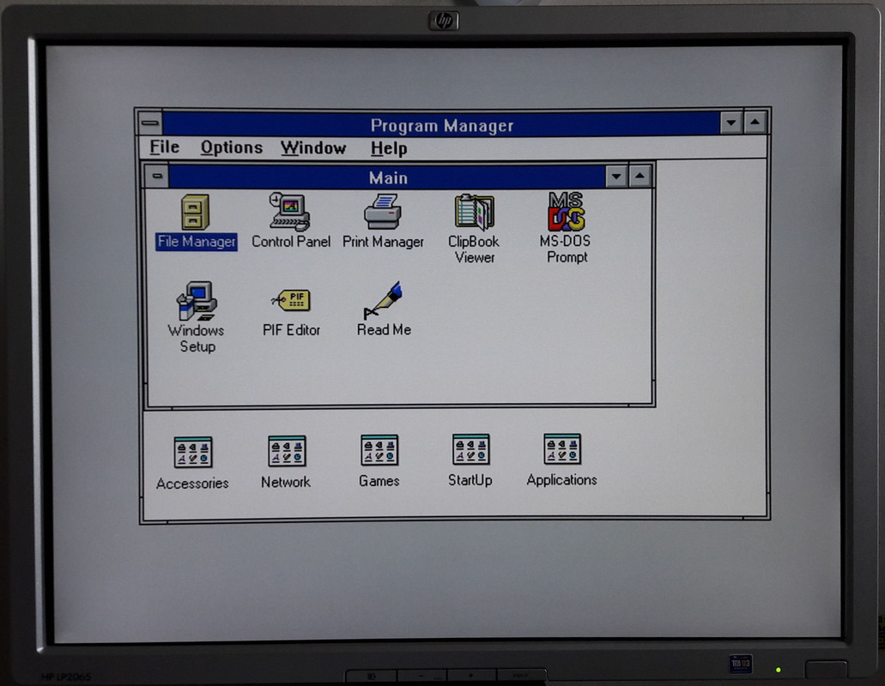Open the File Manager icon
The height and width of the screenshot is (686, 885).
click(196, 213)
